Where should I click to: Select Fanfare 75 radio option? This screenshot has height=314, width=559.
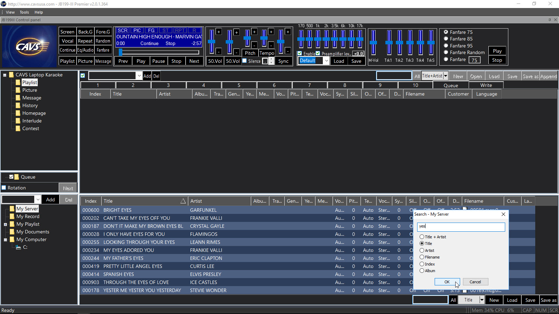tap(446, 32)
